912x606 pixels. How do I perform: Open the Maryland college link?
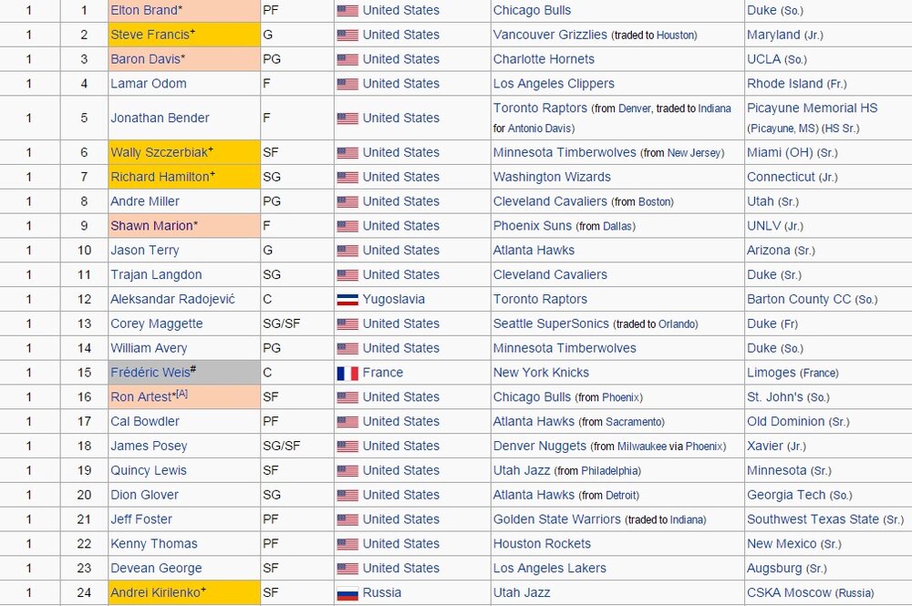tap(773, 35)
